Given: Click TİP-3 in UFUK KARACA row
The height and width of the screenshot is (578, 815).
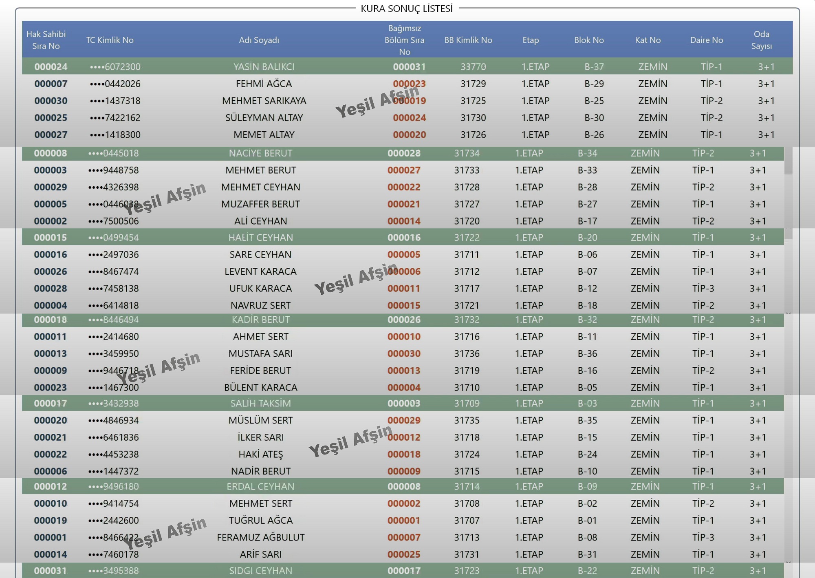Looking at the screenshot, I should click(x=703, y=288).
